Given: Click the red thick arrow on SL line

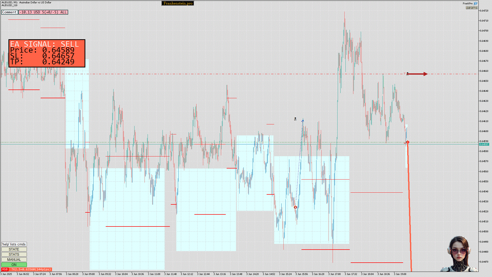Looking at the screenshot, I should tap(418, 74).
